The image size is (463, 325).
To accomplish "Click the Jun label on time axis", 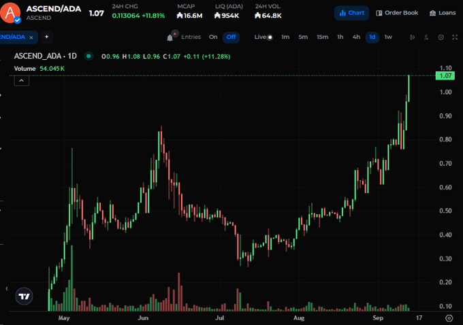I will click(143, 318).
